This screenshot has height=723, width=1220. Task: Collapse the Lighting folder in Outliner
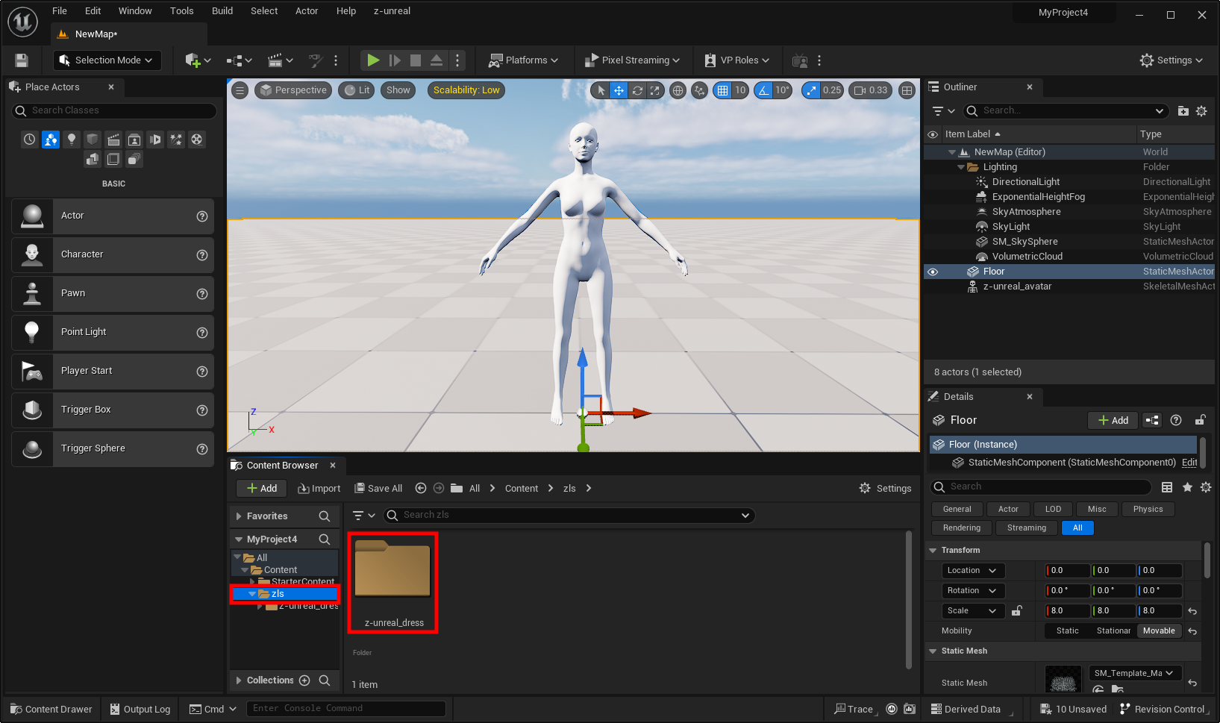click(961, 167)
